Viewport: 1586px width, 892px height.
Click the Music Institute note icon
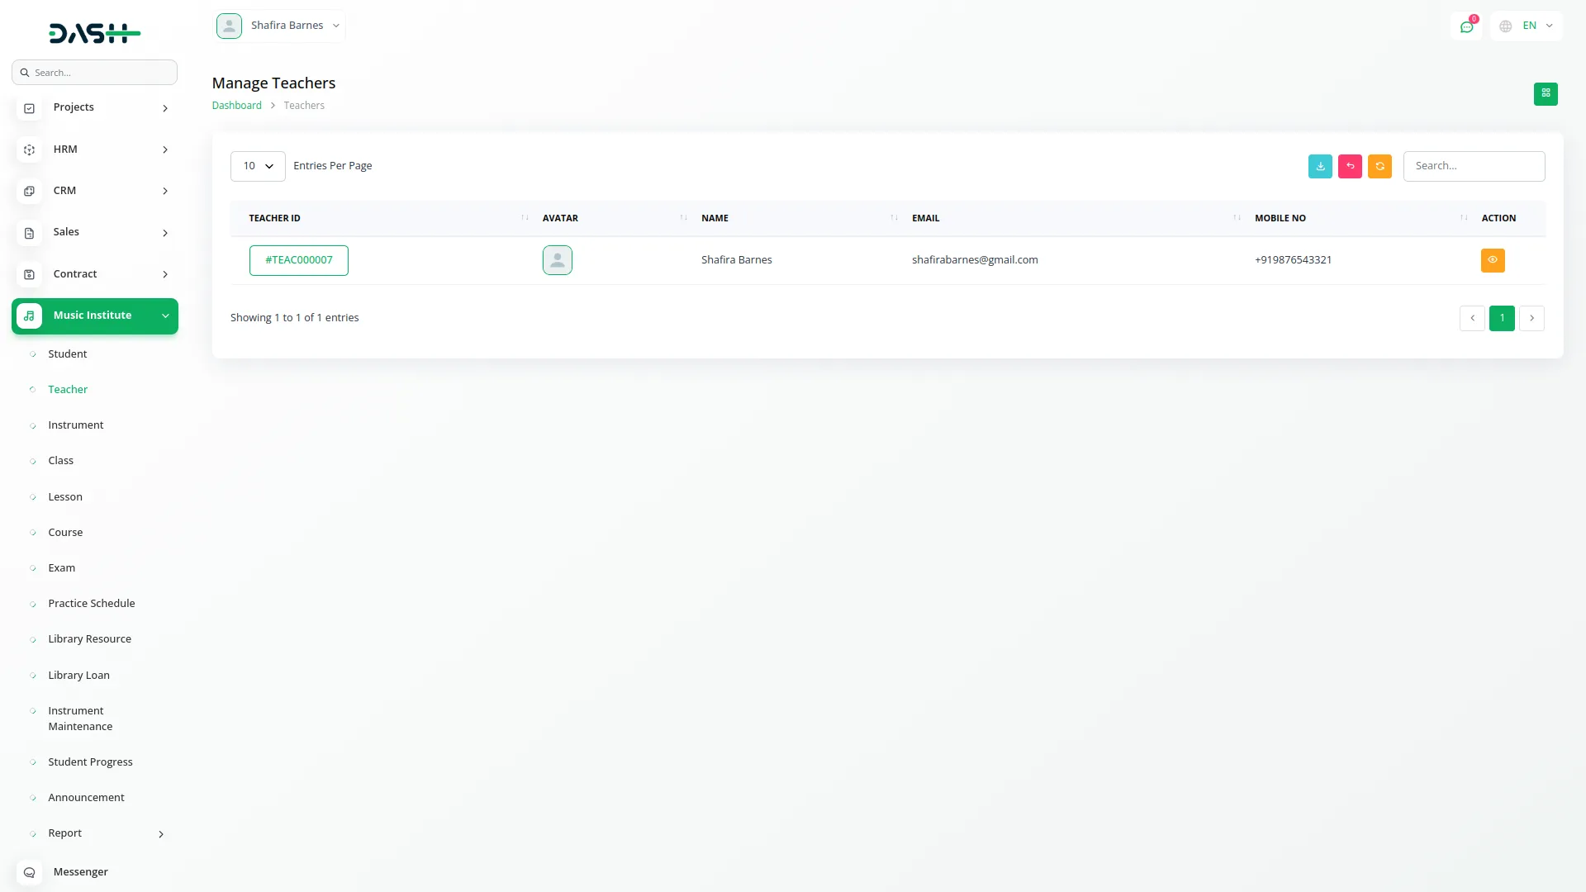click(x=29, y=316)
